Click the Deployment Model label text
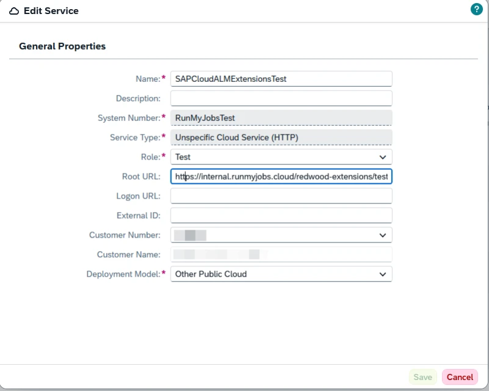This screenshot has width=489, height=391. click(123, 274)
